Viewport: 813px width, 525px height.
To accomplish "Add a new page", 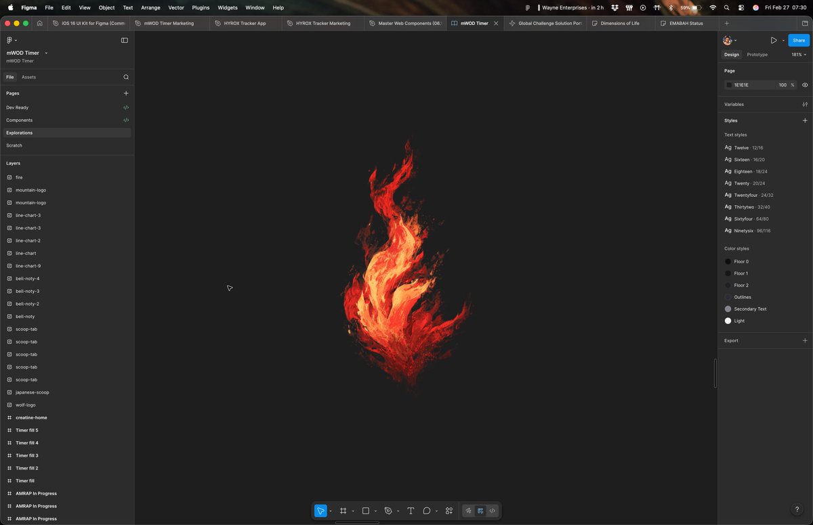I will (x=126, y=93).
